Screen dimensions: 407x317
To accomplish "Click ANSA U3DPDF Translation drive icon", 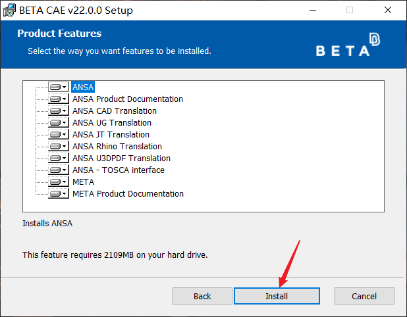I will [58, 158].
